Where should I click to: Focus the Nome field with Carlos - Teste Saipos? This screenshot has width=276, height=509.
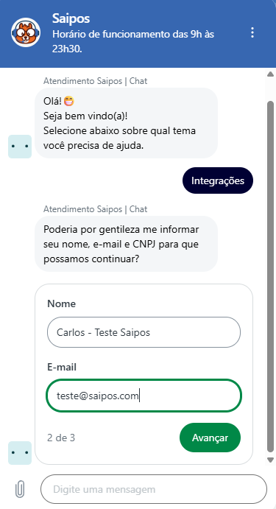pos(144,332)
